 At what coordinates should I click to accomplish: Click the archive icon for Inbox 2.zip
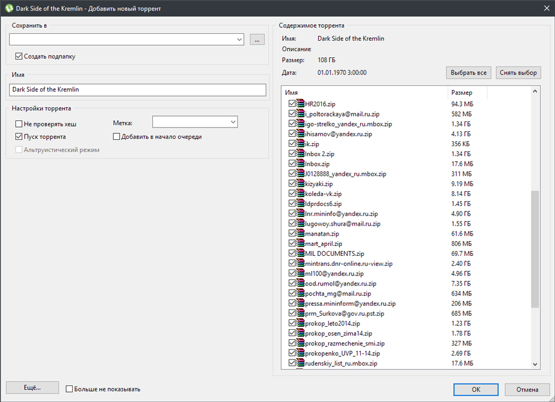pos(300,154)
